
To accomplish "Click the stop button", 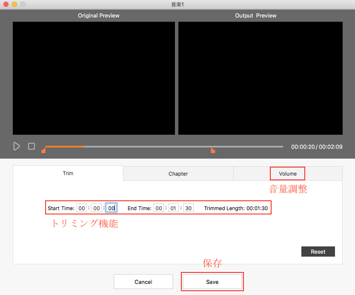I will pyautogui.click(x=31, y=146).
